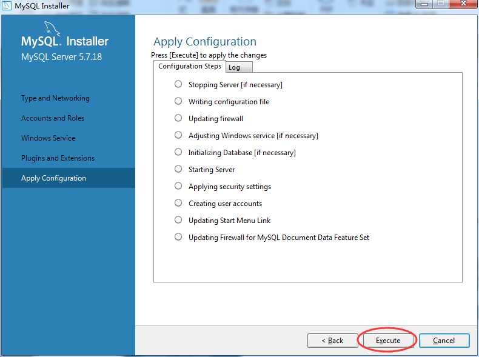Image resolution: width=479 pixels, height=357 pixels.
Task: Click 'Stopping Server [if necessary]' text
Action: click(x=235, y=85)
